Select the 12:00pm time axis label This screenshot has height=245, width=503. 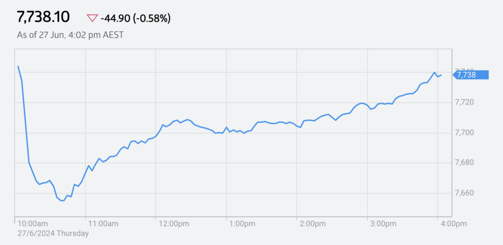[x=174, y=223]
